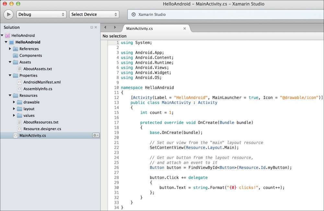324x211 pixels.
Task: Click the Solution pad maximize icon
Action: pos(92,27)
